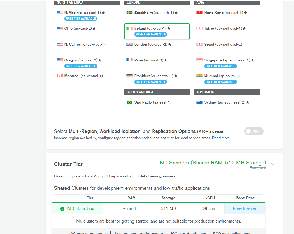Click the Indian flag beside Mumbai
The width and height of the screenshot is (294, 234).
[199, 76]
